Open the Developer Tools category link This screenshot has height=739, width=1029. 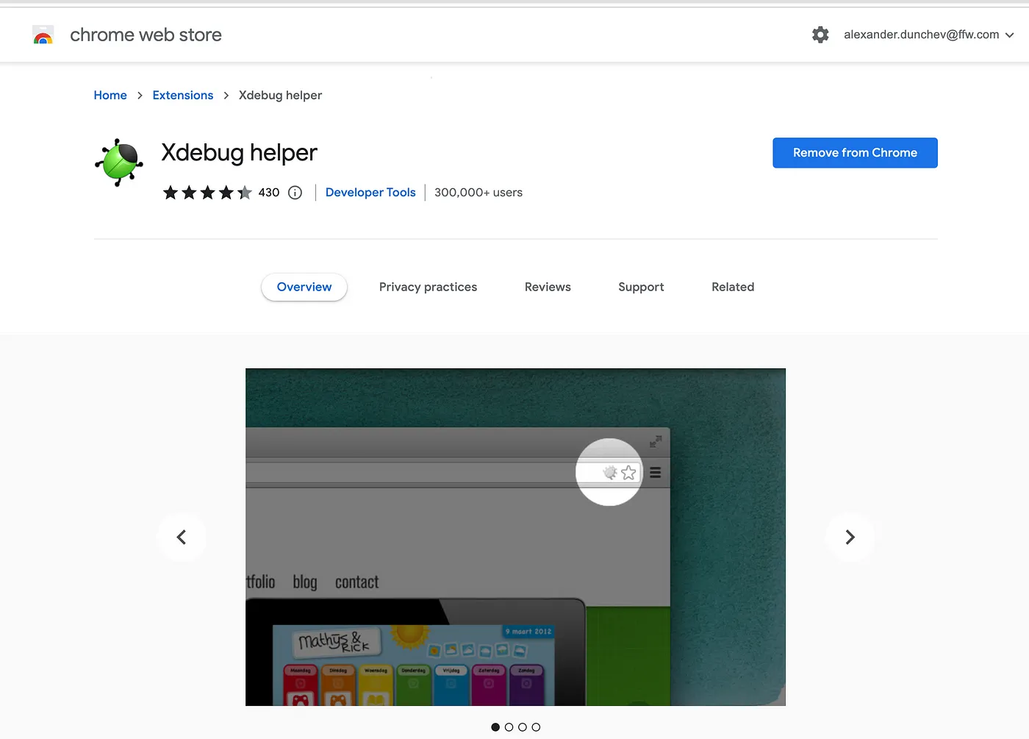[370, 192]
